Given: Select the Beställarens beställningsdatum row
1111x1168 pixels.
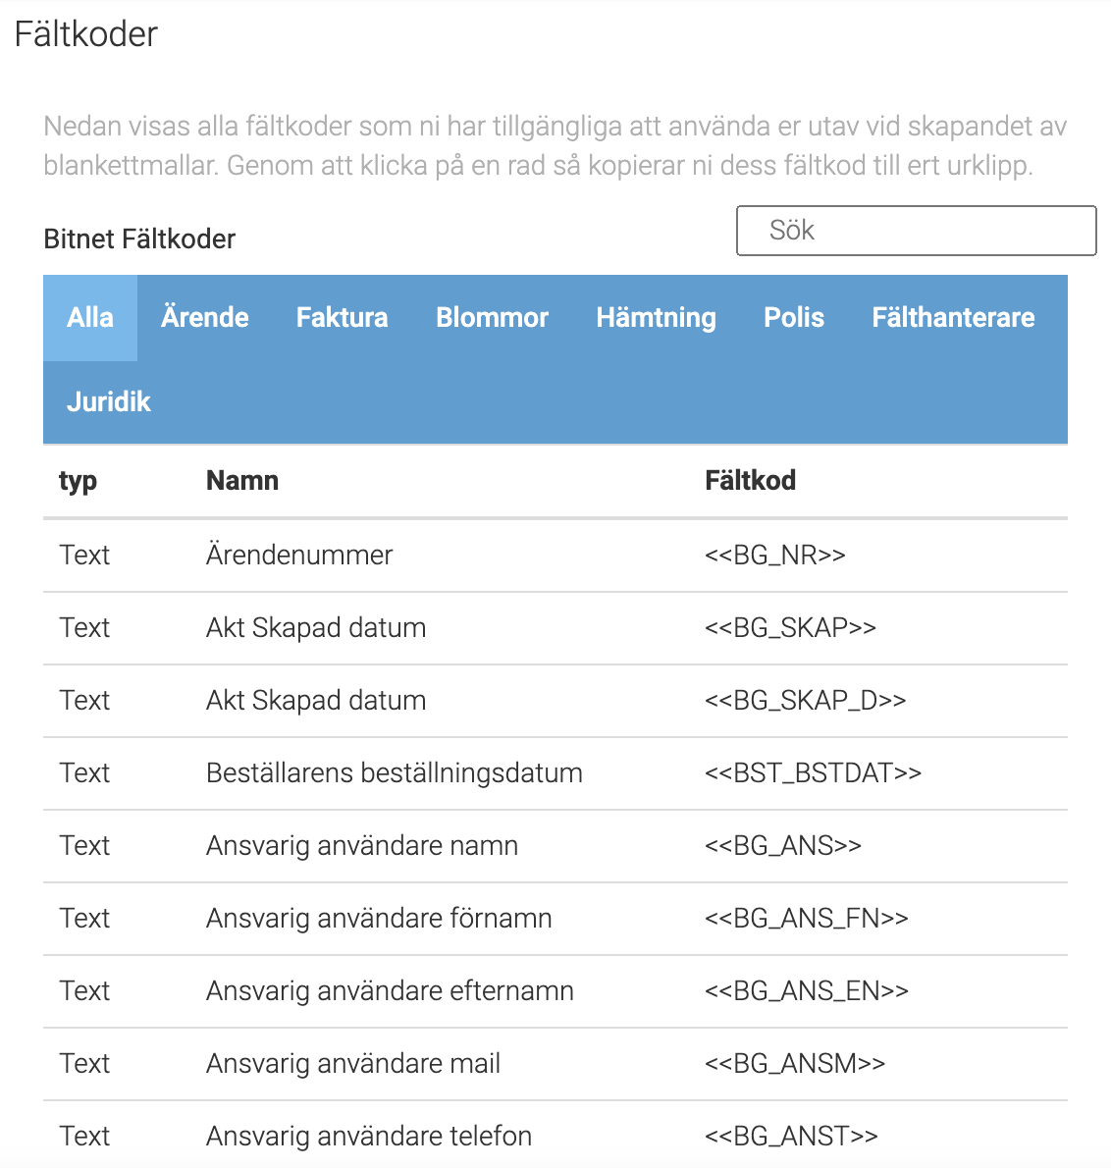Looking at the screenshot, I should [555, 774].
